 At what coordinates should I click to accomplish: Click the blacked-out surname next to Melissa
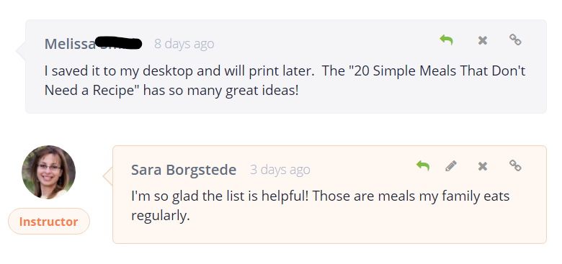[120, 42]
